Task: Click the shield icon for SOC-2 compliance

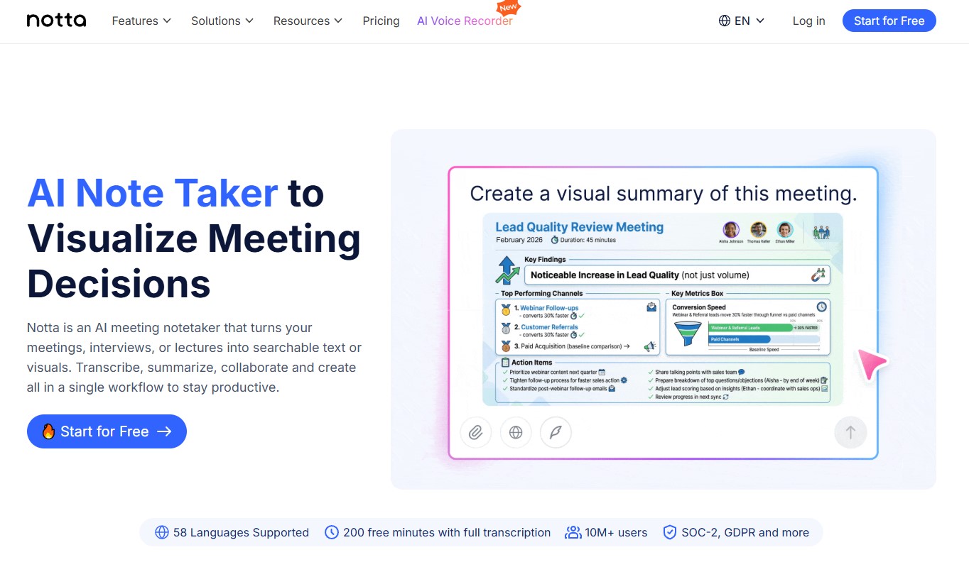Action: click(669, 532)
